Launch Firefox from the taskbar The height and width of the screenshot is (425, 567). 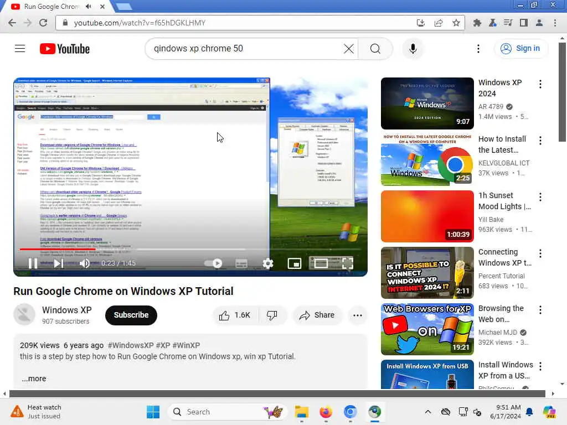[x=326, y=412]
